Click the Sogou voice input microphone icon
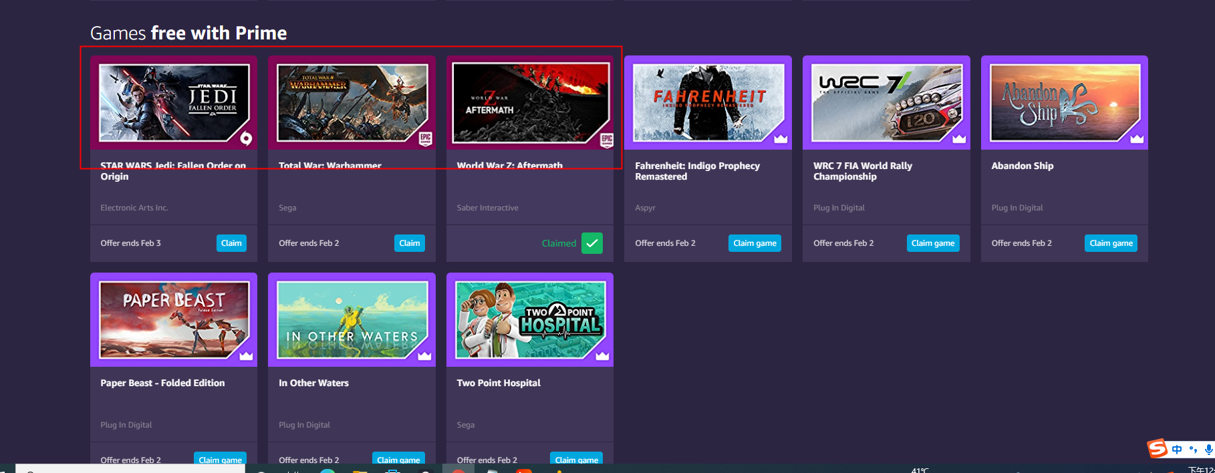Viewport: 1215px width, 473px height. 1209,450
